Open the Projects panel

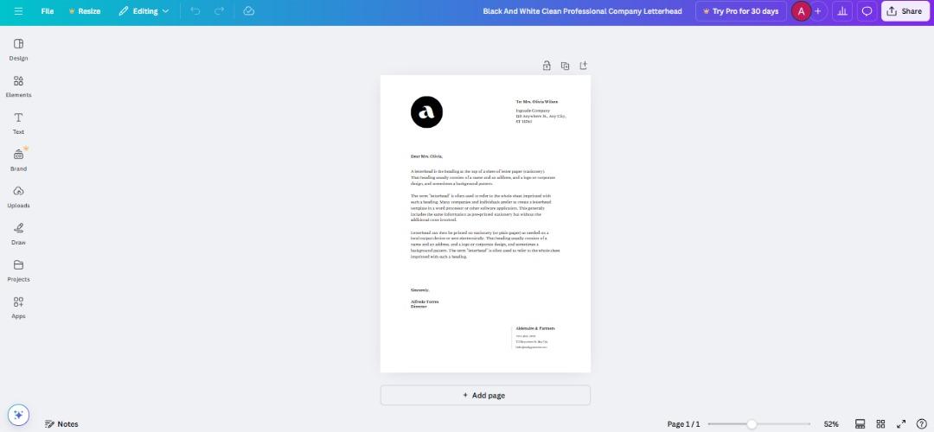point(18,270)
